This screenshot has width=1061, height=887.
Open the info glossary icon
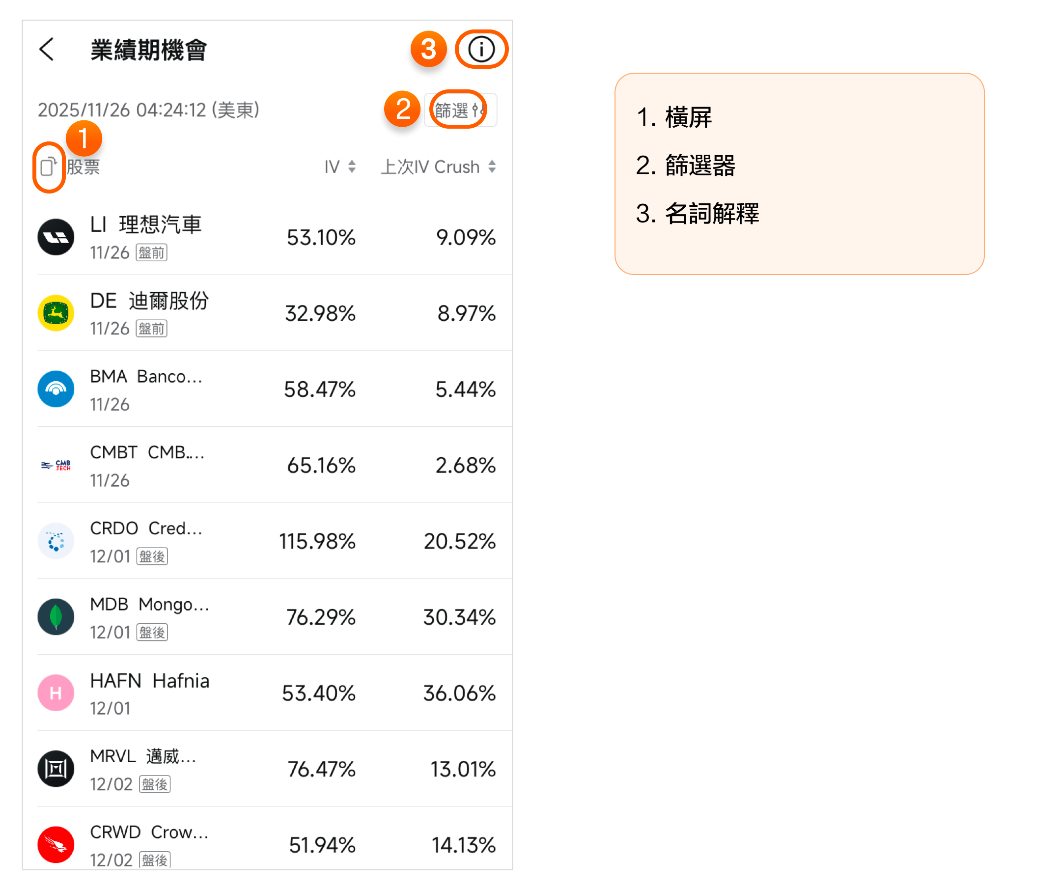click(x=480, y=50)
